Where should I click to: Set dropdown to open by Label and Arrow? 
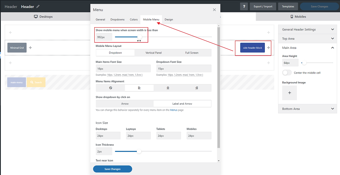coord(182,104)
